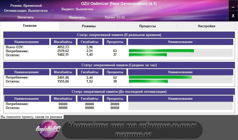Click Гигабайты column header in hourly average section
The height and width of the screenshot is (140, 238).
point(89,72)
